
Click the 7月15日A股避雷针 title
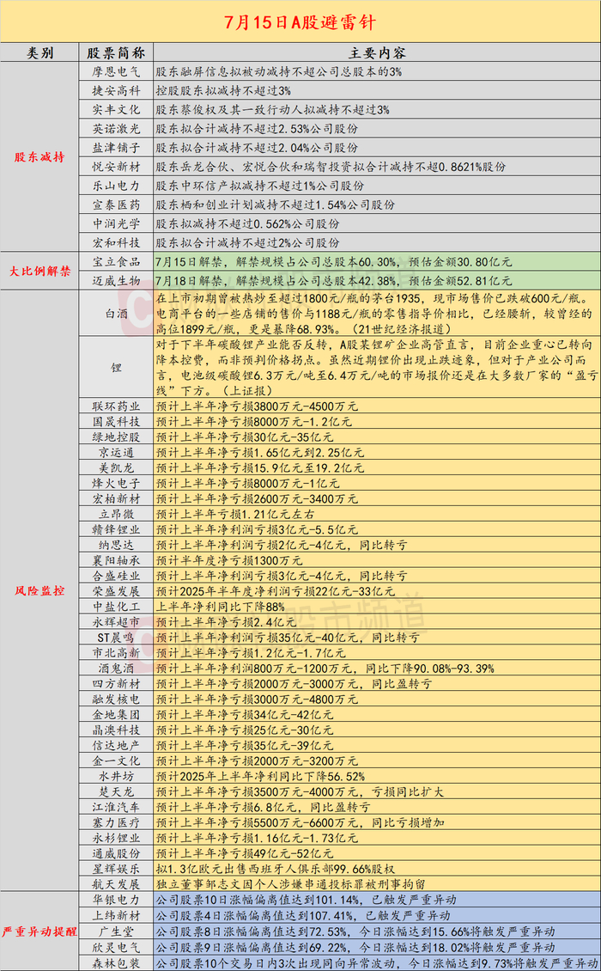(x=300, y=22)
